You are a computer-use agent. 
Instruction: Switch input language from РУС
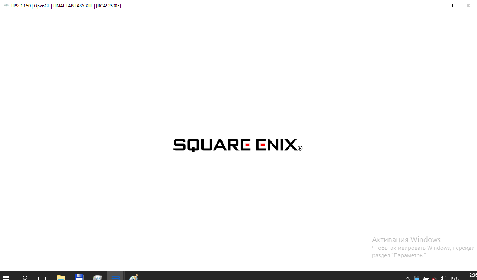[x=455, y=278]
